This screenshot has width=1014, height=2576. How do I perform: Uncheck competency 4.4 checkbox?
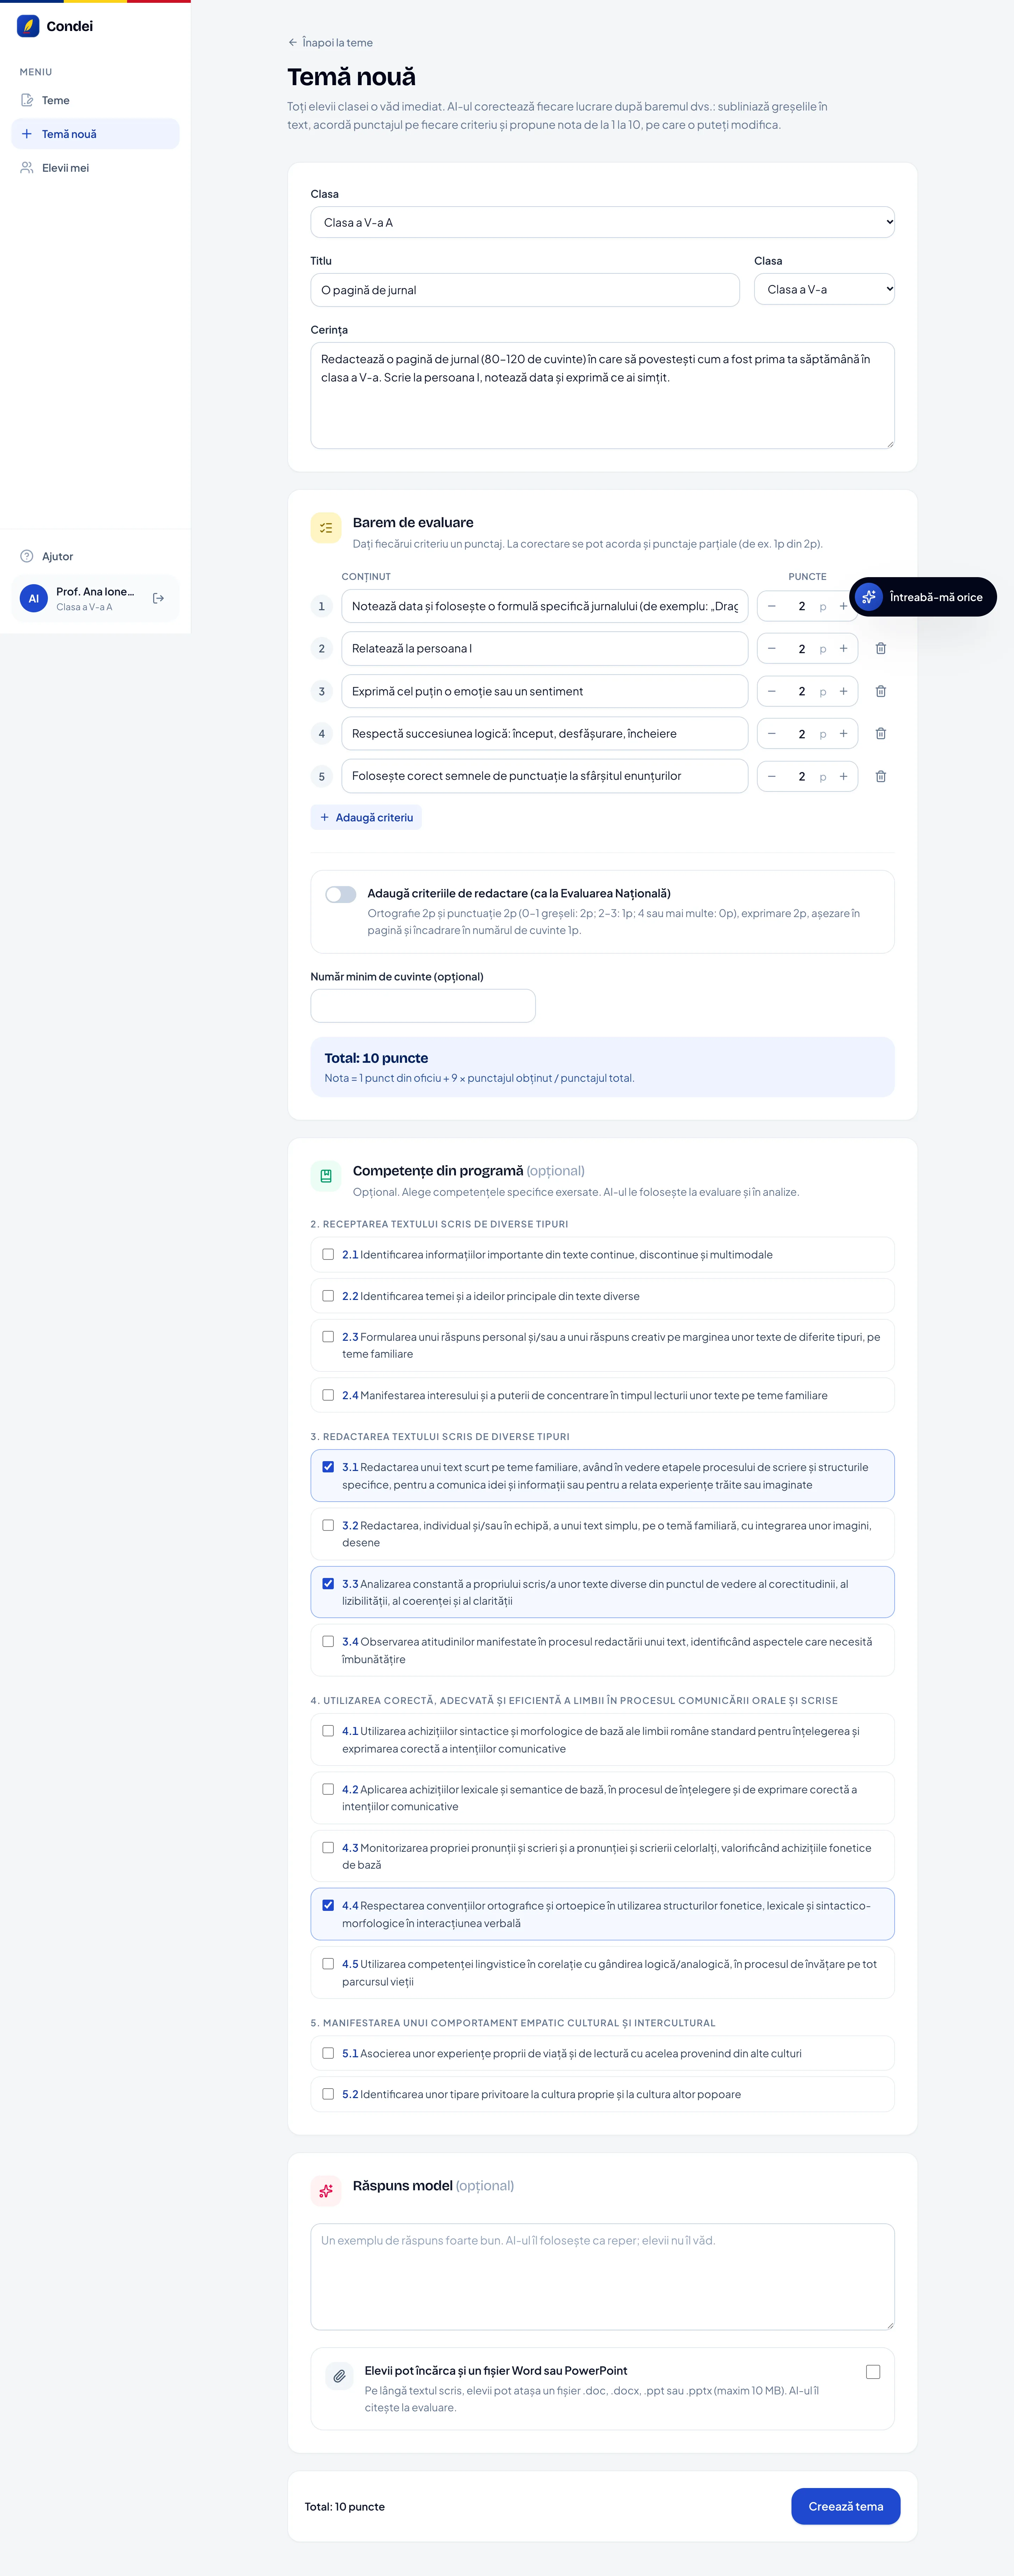[328, 1905]
